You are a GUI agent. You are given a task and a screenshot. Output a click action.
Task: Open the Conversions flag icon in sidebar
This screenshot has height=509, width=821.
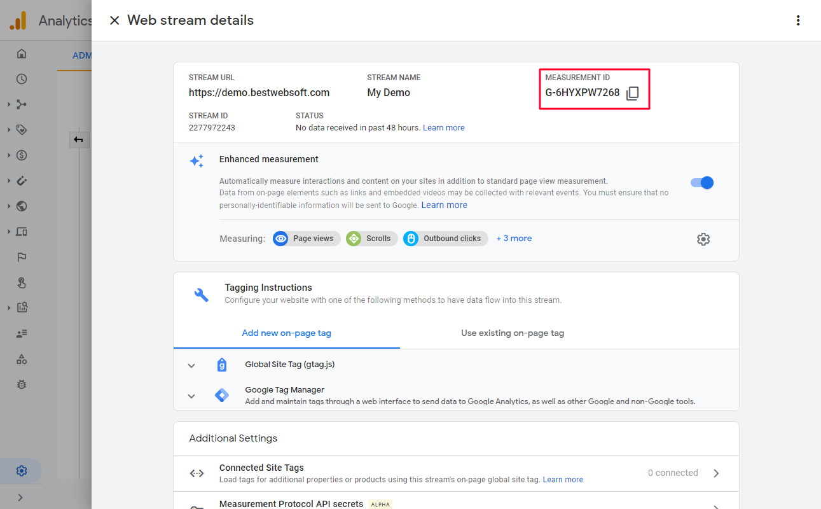[22, 257]
